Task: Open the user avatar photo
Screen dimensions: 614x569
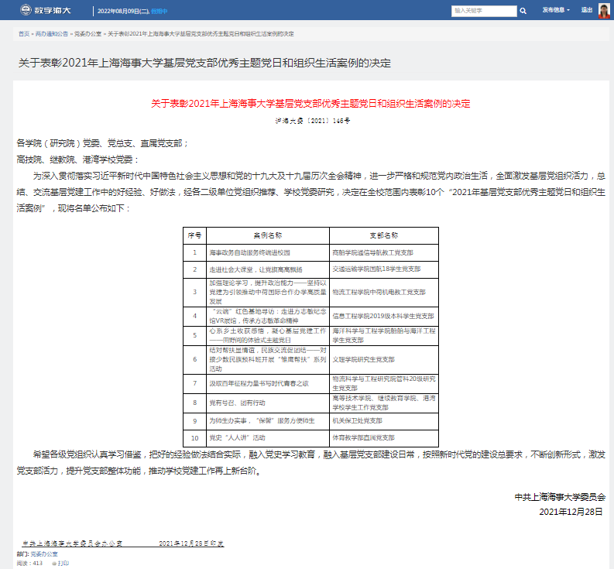Action: tap(604, 11)
